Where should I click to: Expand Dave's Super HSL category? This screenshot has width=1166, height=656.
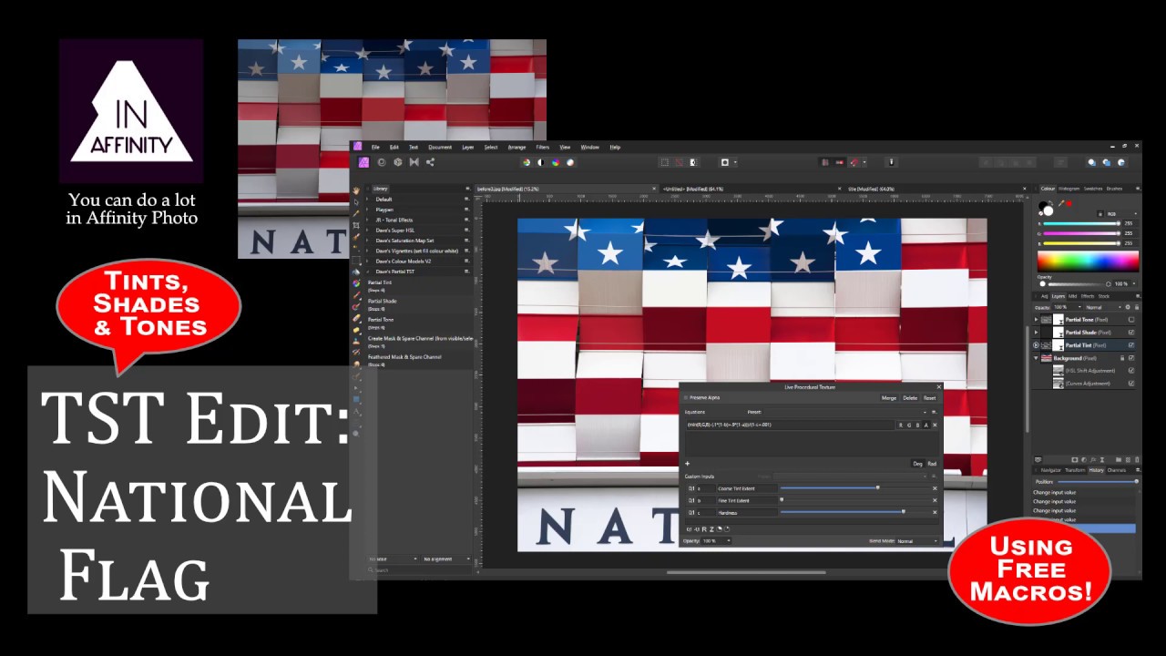pos(368,231)
